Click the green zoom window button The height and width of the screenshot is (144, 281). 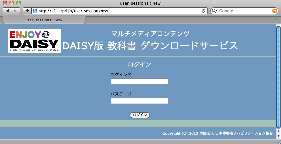pos(19,3)
